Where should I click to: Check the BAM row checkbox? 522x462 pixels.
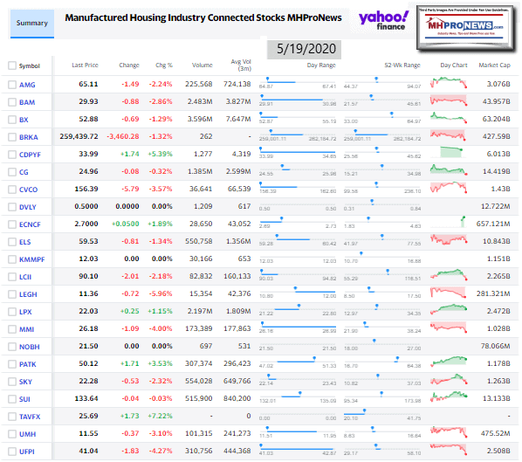point(12,102)
